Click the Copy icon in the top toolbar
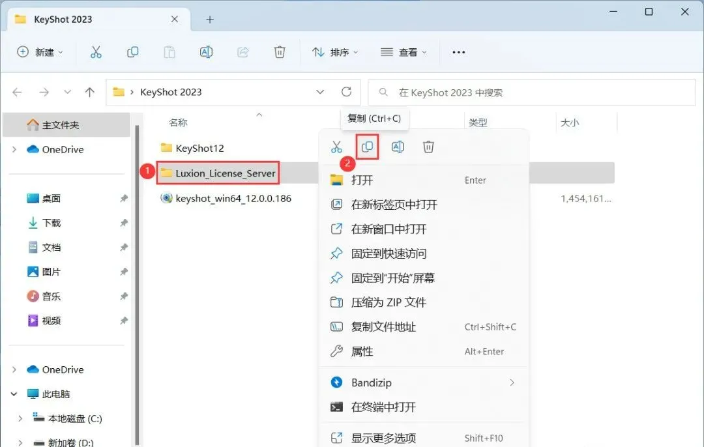The height and width of the screenshot is (447, 704). [132, 52]
